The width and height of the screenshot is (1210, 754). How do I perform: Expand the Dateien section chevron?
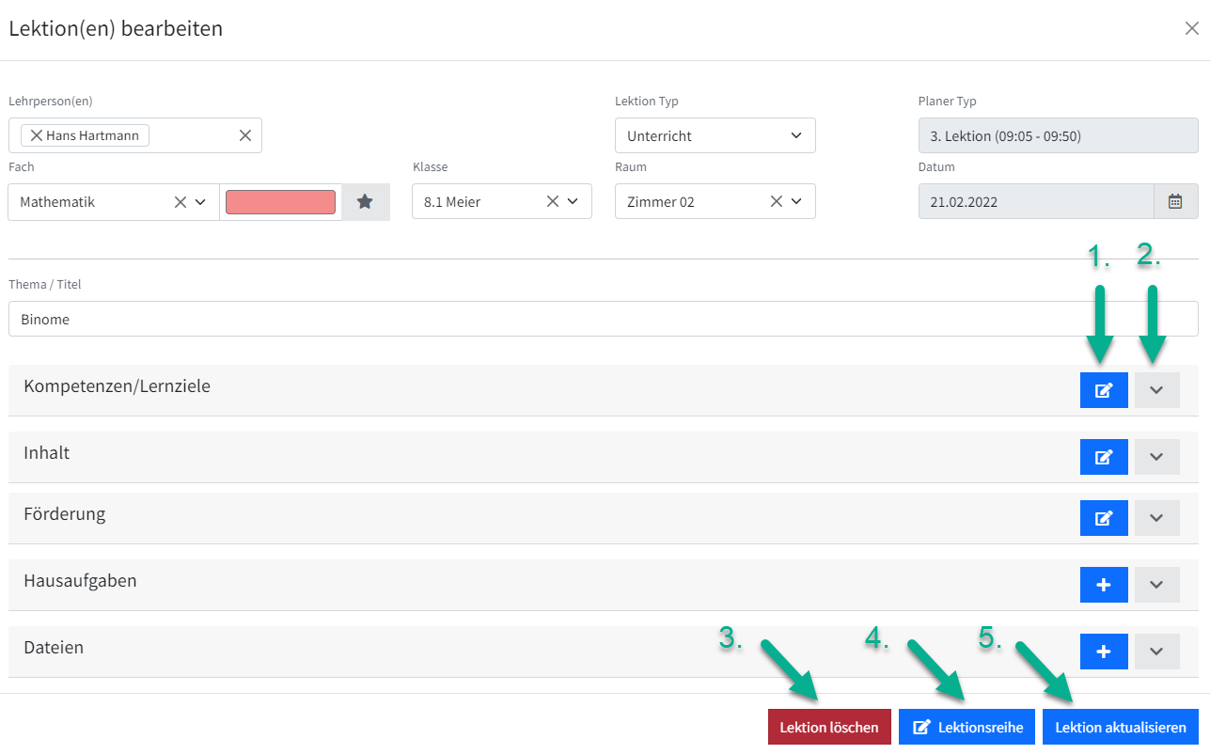coord(1156,652)
